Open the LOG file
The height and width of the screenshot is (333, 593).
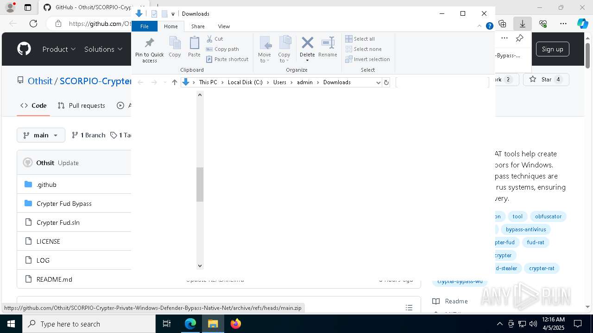click(x=43, y=260)
